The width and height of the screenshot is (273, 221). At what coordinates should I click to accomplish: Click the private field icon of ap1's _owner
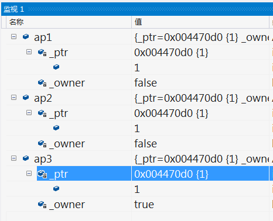click(x=42, y=83)
